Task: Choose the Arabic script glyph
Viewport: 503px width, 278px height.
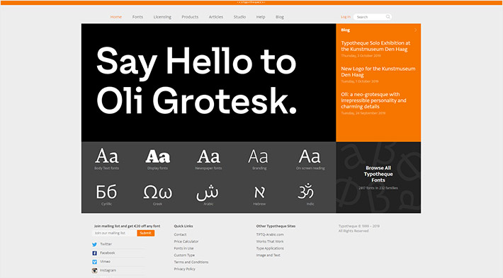Action: pyautogui.click(x=208, y=194)
